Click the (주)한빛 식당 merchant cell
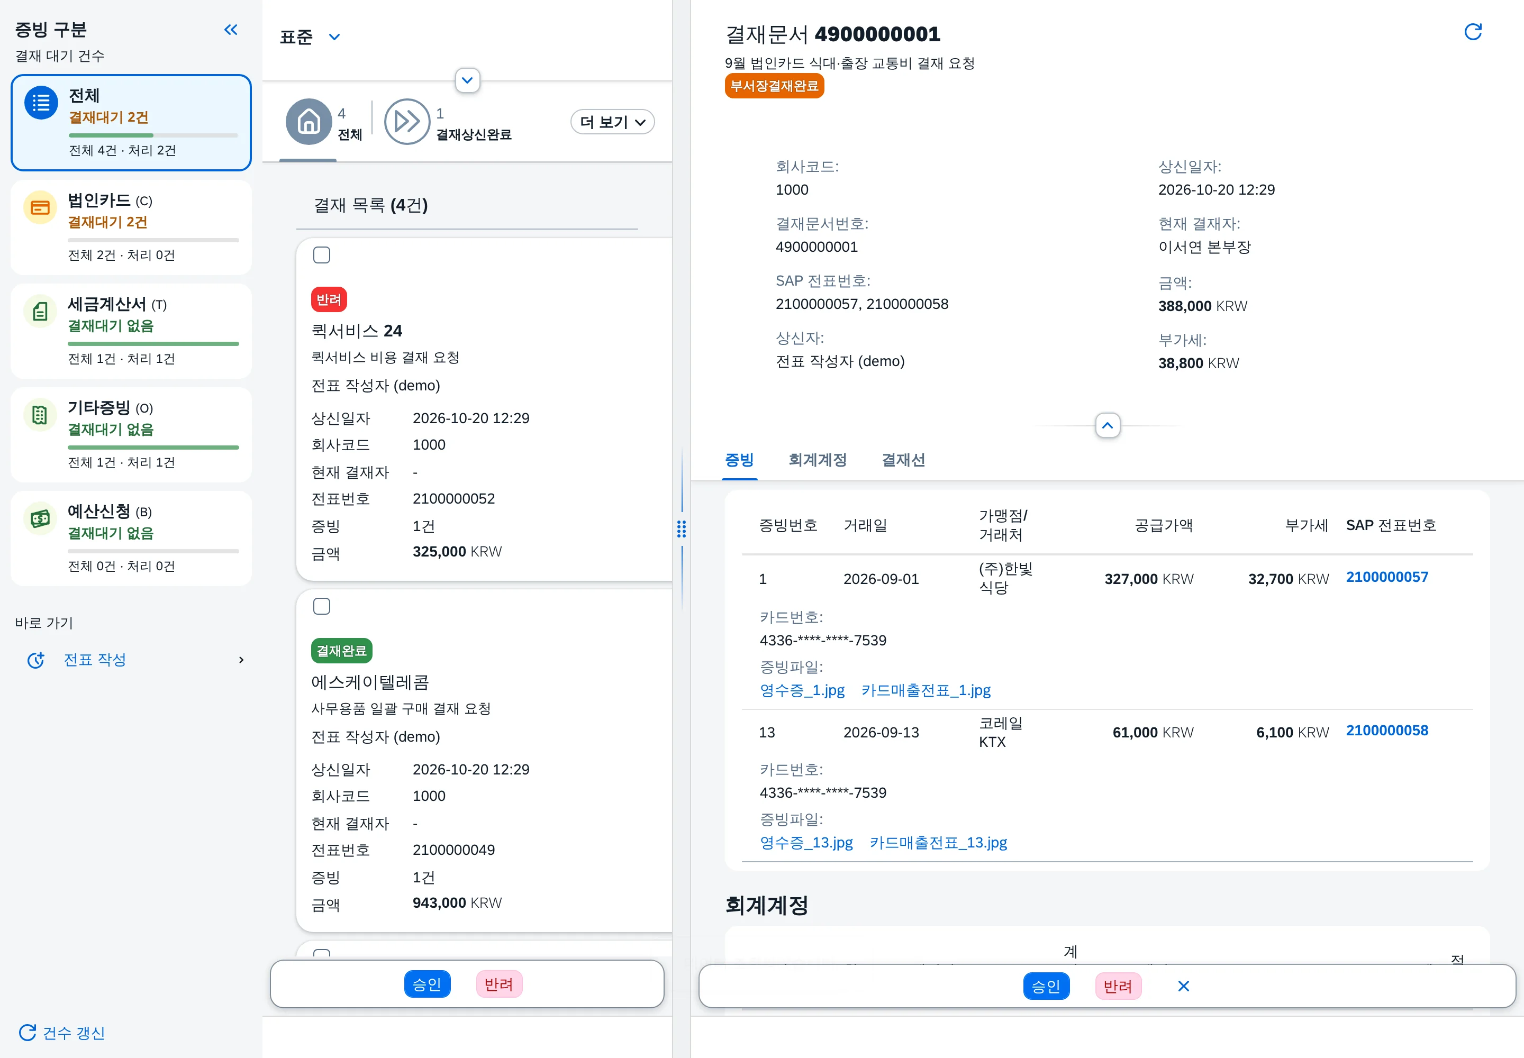 1005,578
